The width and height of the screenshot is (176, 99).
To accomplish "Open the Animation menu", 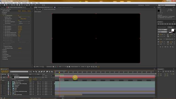I will (x=25, y=3).
